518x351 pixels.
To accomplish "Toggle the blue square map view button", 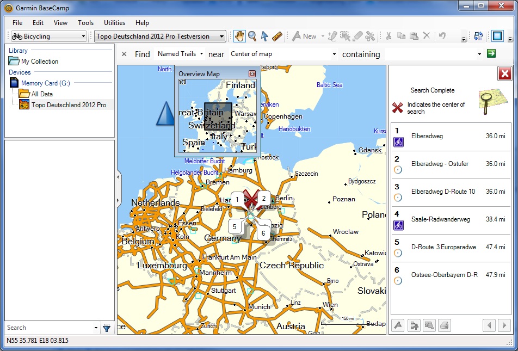I will pyautogui.click(x=497, y=36).
